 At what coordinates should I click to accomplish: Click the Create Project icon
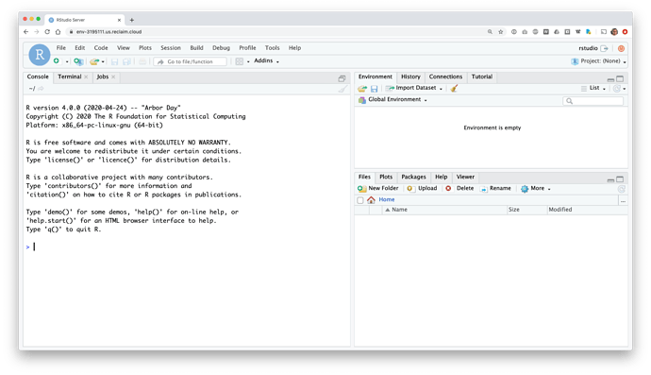tap(78, 61)
